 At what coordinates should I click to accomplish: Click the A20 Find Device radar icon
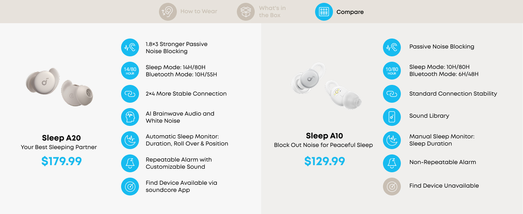130,186
